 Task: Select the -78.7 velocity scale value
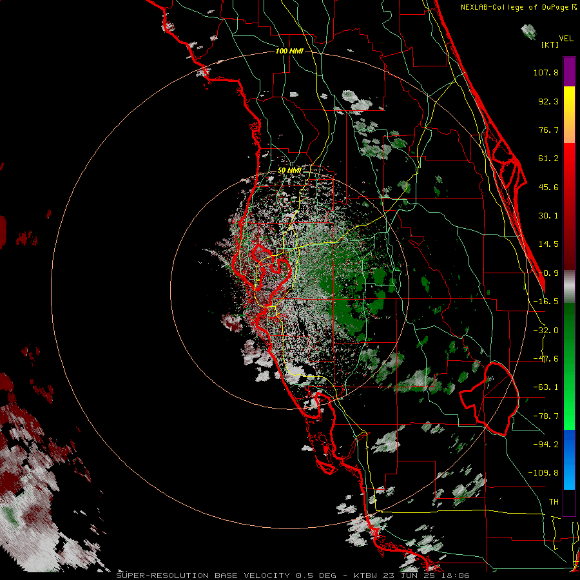click(x=546, y=416)
